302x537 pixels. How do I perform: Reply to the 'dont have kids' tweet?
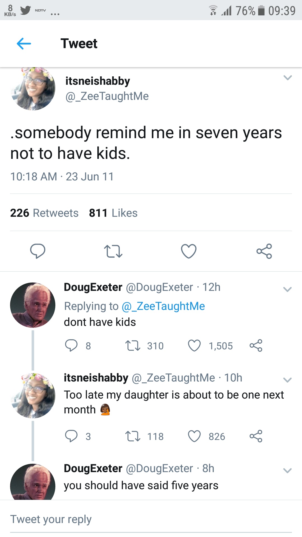tap(71, 346)
